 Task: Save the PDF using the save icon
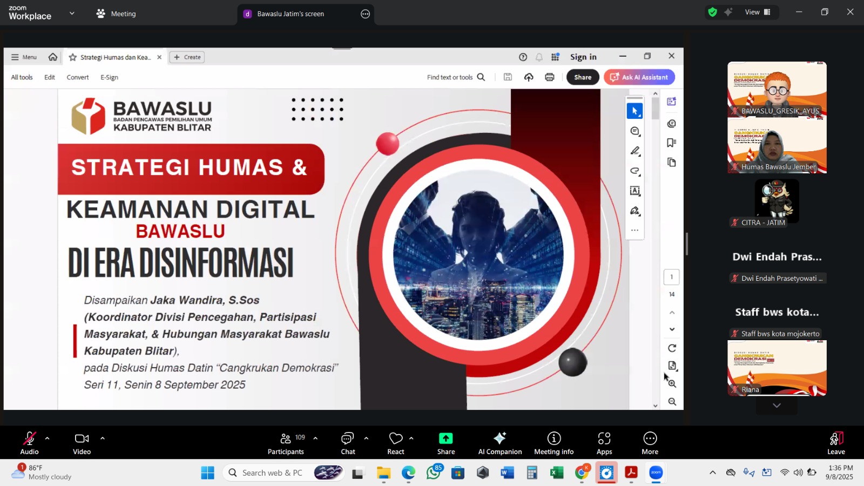(507, 77)
